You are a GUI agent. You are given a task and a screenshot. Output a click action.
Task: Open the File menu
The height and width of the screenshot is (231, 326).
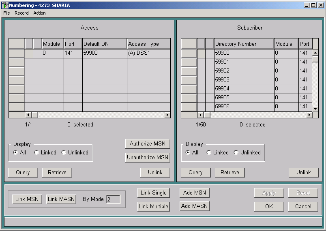pyautogui.click(x=6, y=13)
